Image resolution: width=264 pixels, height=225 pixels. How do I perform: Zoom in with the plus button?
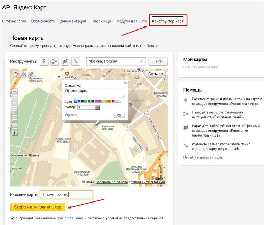click(x=15, y=133)
